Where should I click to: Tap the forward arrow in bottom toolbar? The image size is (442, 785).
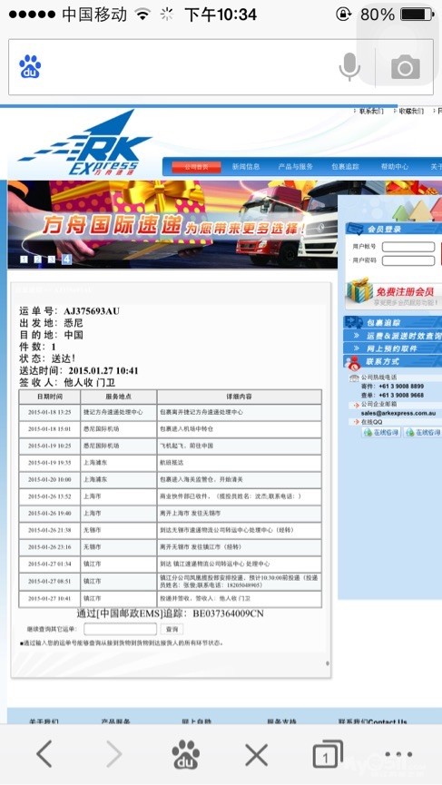(114, 753)
